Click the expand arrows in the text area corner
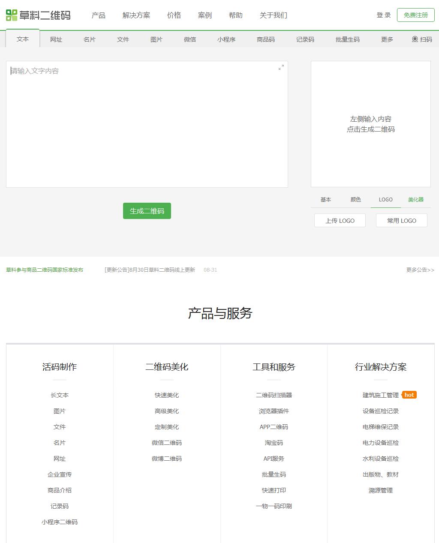This screenshot has height=543, width=439. (281, 67)
